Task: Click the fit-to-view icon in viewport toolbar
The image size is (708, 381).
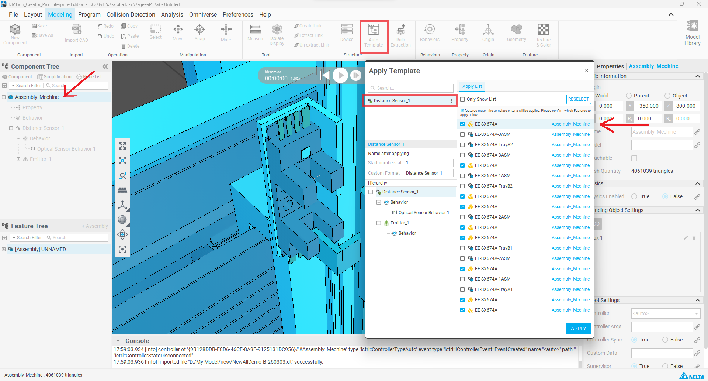Action: [x=122, y=146]
